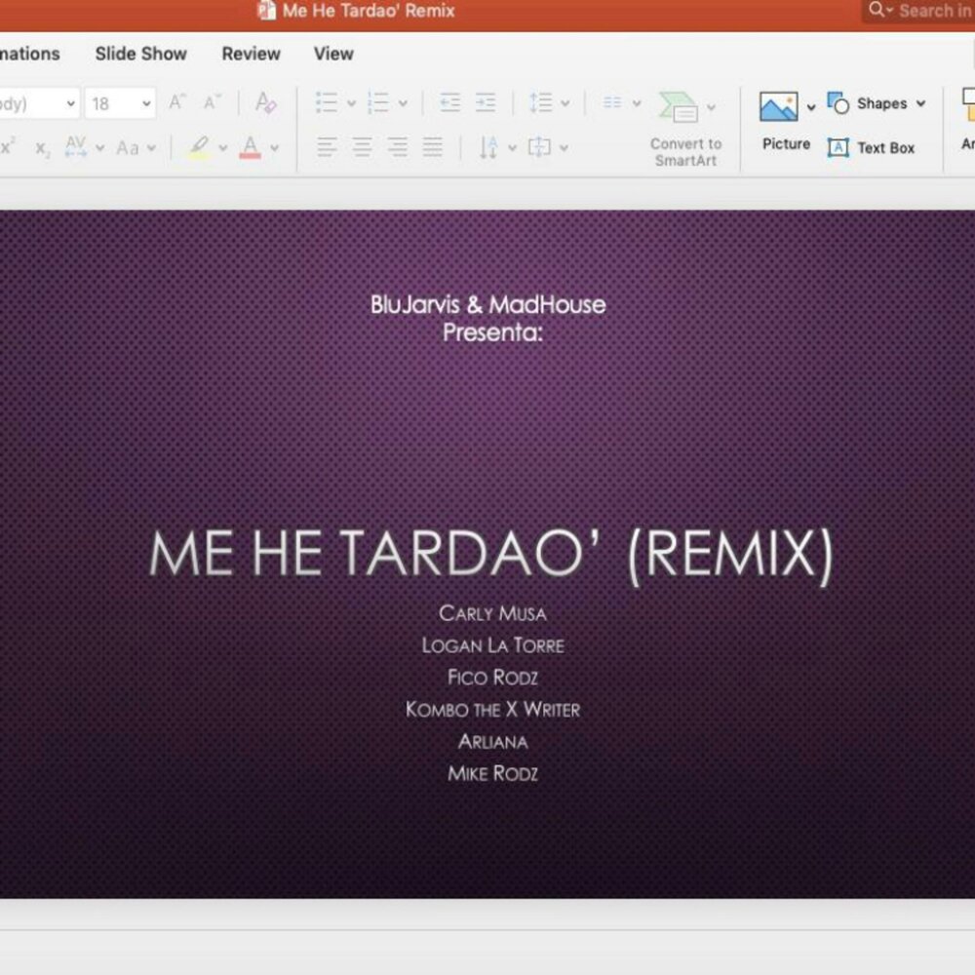Click the Clear Formatting eraser icon
This screenshot has width=975, height=975.
(265, 102)
